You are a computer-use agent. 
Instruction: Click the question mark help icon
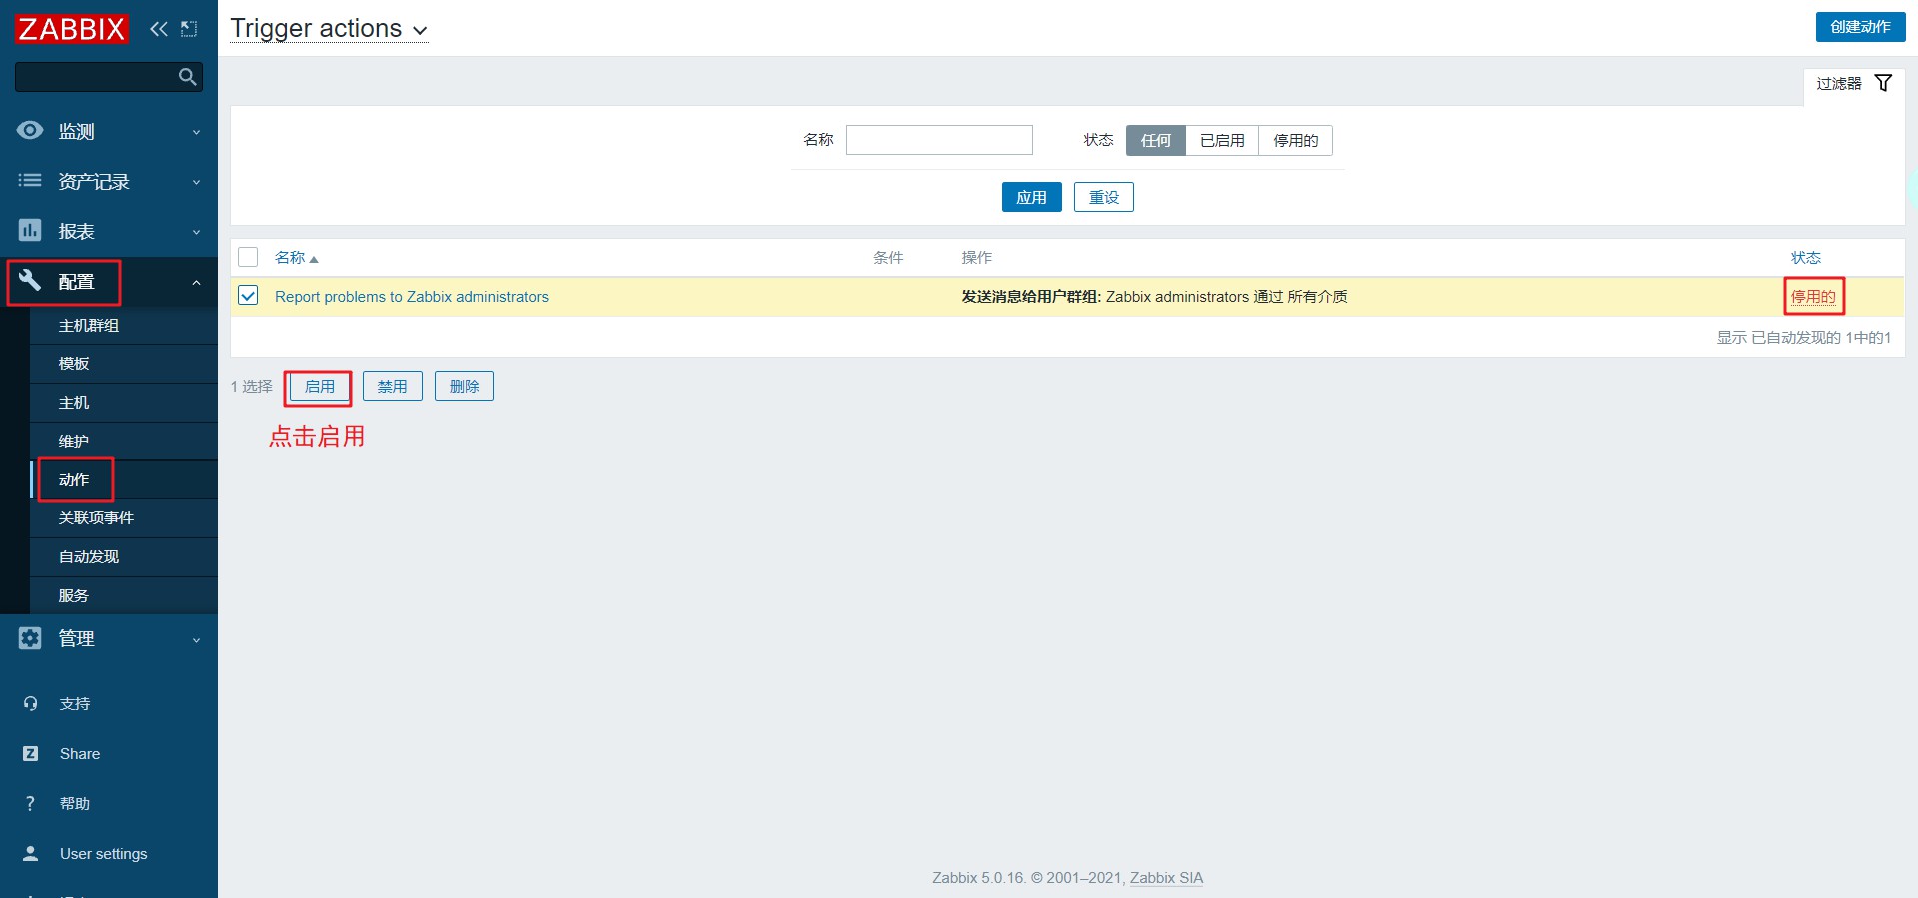click(x=30, y=804)
